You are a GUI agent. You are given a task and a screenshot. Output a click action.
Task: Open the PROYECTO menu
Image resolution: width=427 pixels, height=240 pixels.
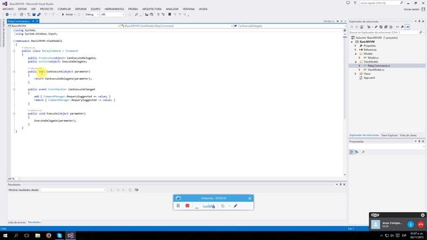click(x=47, y=9)
